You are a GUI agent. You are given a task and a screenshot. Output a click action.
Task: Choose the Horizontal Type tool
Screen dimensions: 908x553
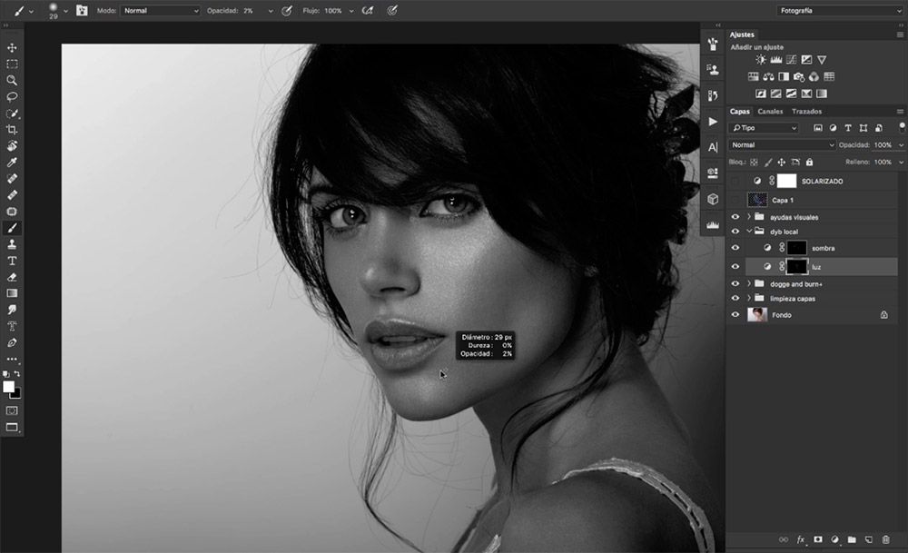click(12, 261)
